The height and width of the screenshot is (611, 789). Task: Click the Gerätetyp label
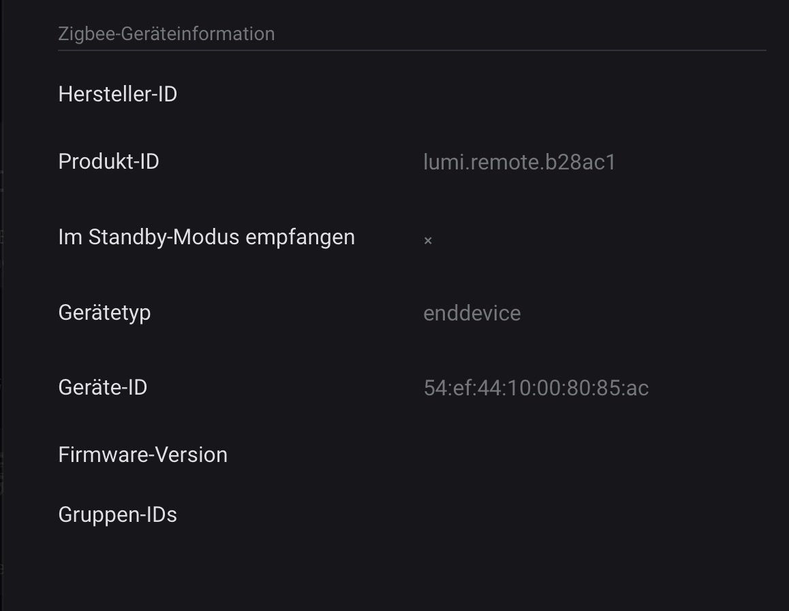coord(104,313)
